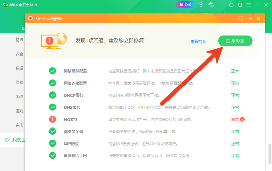Image resolution: width=272 pixels, height=171 pixels.
Task: Click the red cross icon of 360断网急救箱
Action: coord(30,18)
